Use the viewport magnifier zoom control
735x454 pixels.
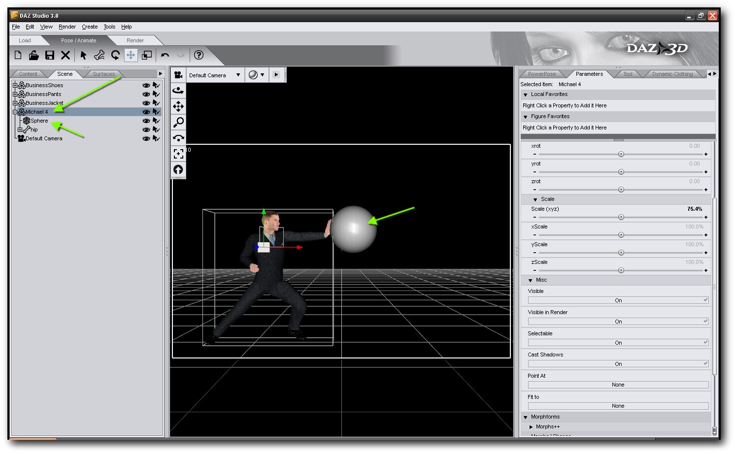pos(178,122)
